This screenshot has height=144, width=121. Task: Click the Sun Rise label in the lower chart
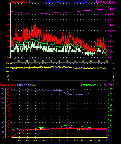(x=40, y=129)
